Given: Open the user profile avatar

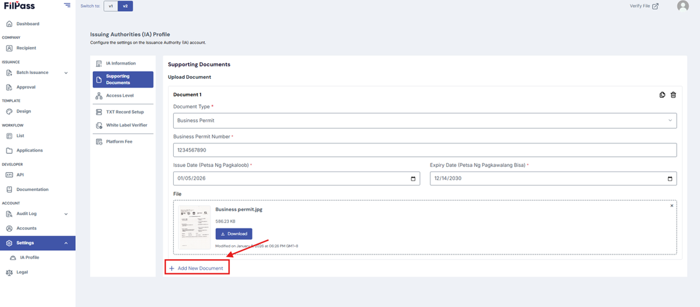Looking at the screenshot, I should (x=682, y=6).
